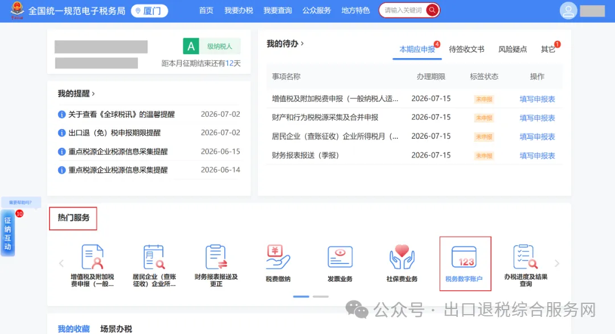Click the 标签状态 column header

pos(484,76)
